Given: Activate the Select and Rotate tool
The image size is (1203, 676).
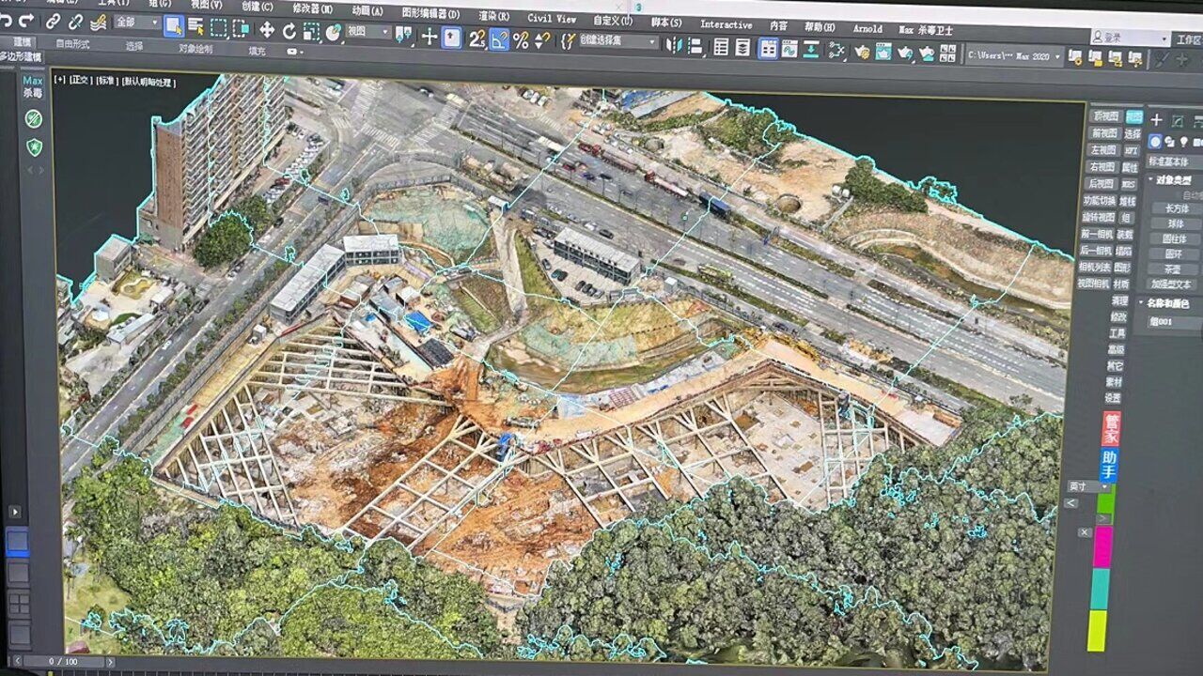Looking at the screenshot, I should click(x=289, y=31).
